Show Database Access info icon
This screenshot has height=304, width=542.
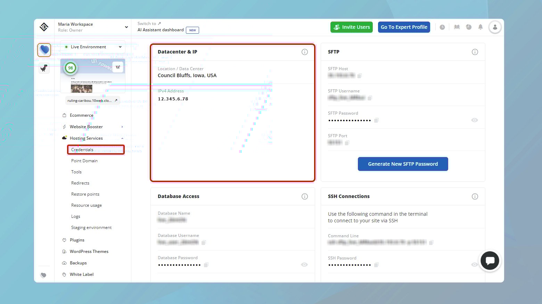click(x=305, y=197)
